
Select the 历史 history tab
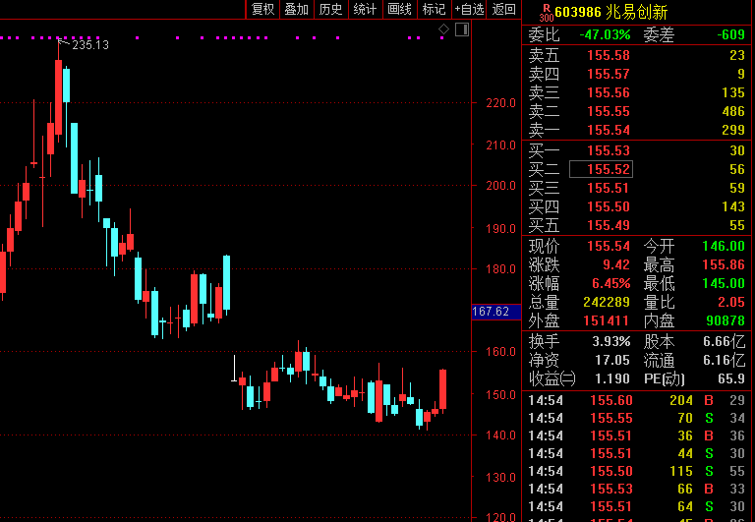tap(330, 10)
